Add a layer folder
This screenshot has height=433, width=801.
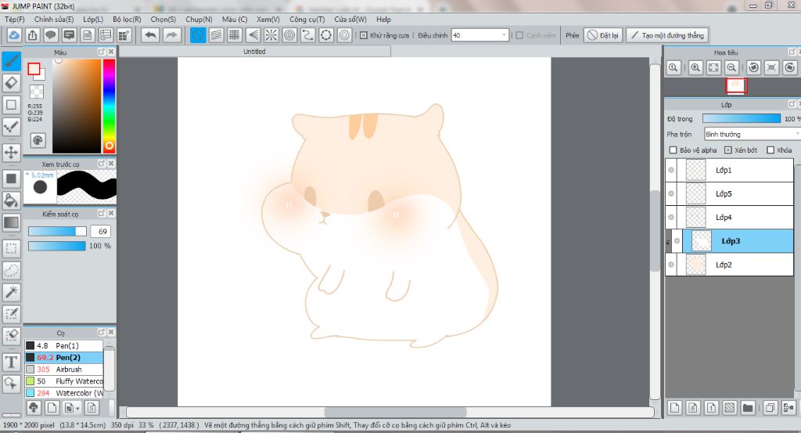748,407
